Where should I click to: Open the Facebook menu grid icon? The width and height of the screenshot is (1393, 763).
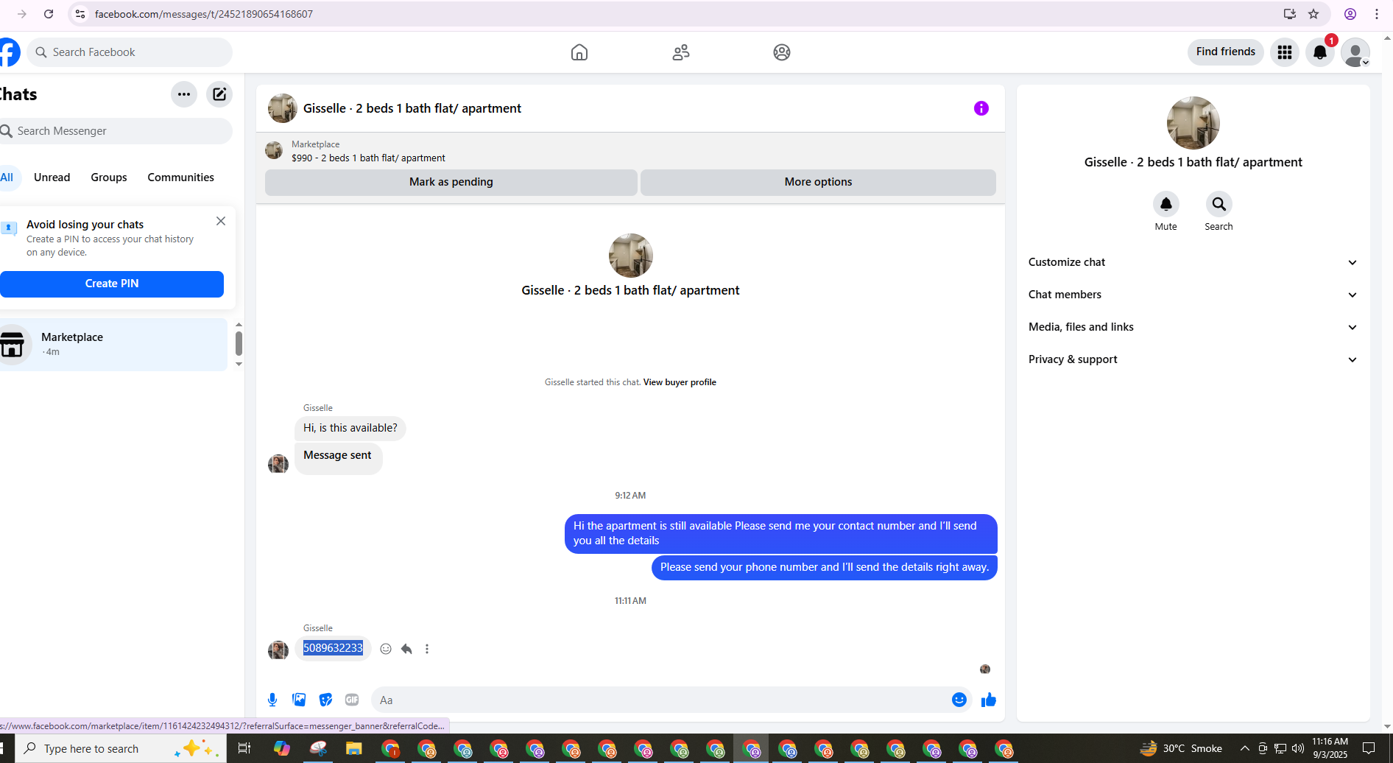point(1285,52)
